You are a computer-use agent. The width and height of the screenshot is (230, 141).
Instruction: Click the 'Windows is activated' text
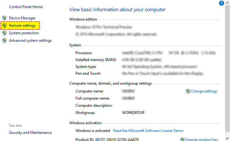pyautogui.click(x=93, y=130)
